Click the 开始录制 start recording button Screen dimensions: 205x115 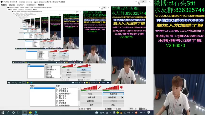112,97
